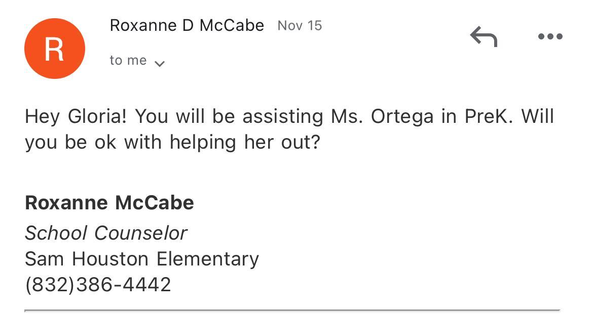Click the horizontal divider below signature
This screenshot has width=593, height=314.
(292, 309)
